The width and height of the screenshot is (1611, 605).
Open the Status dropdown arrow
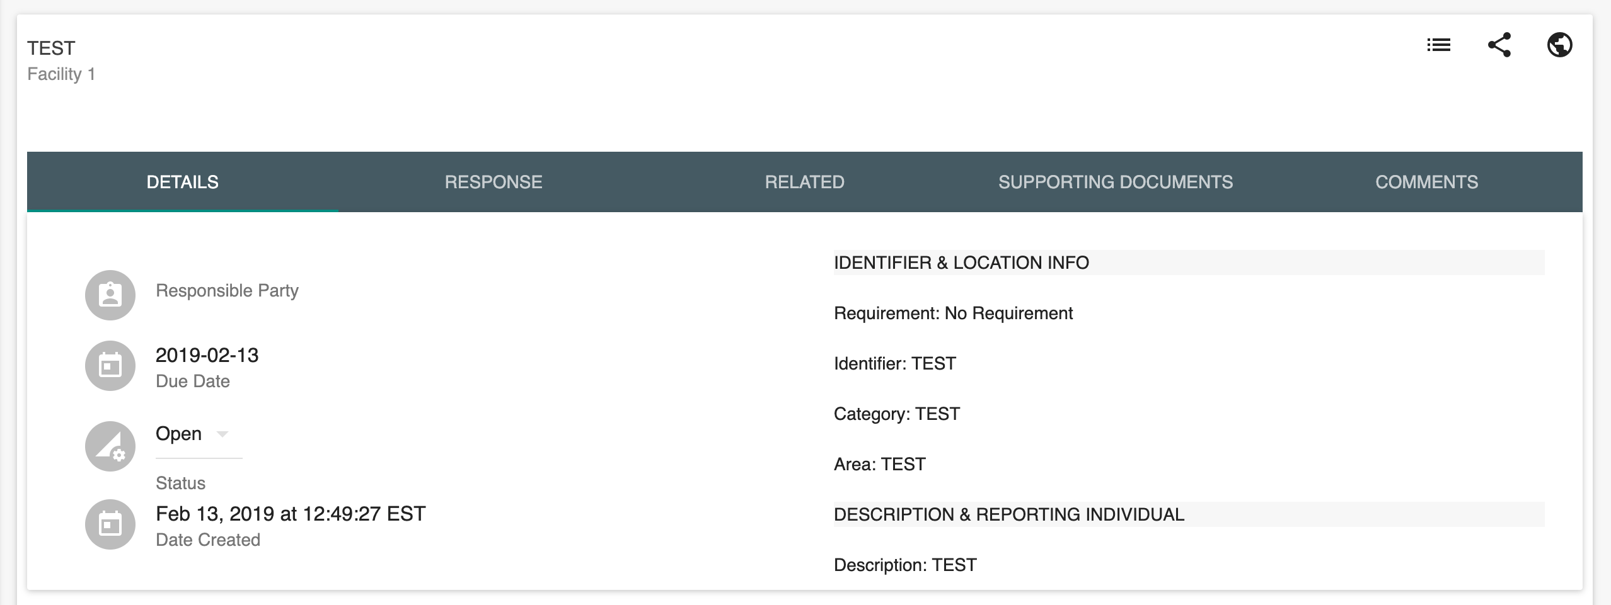(222, 434)
